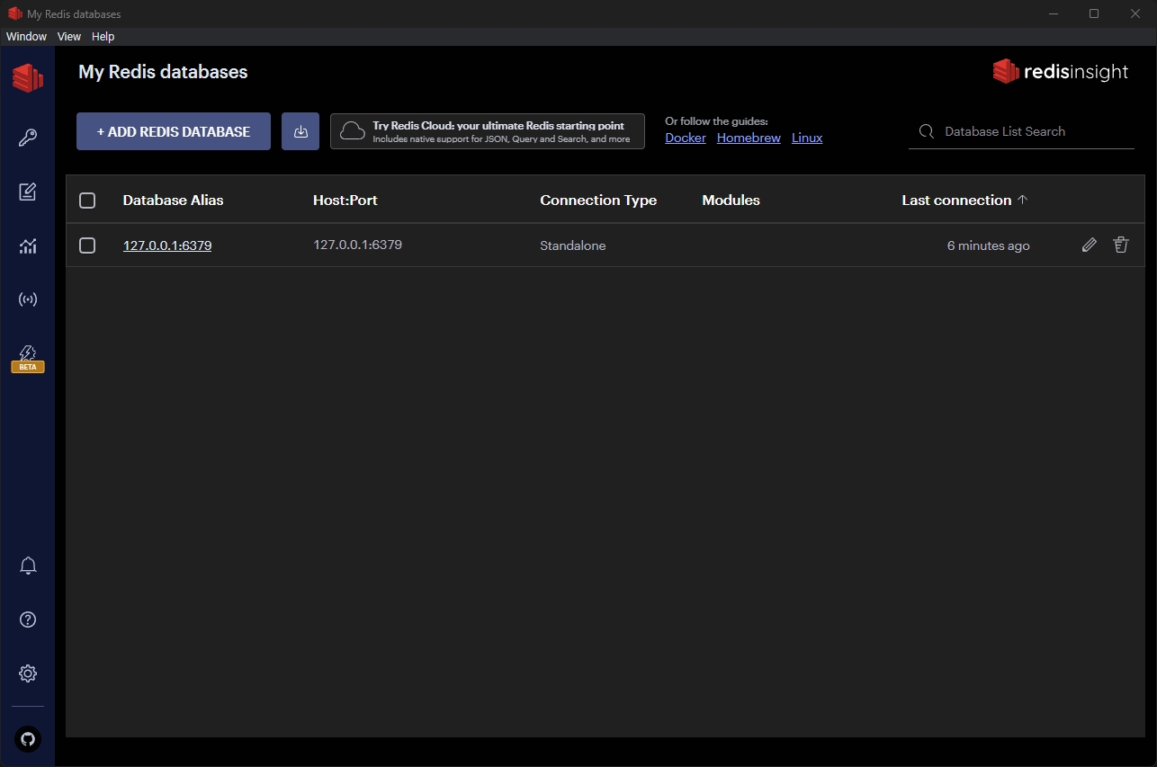Open the settings gear icon
This screenshot has height=767, width=1157.
[28, 673]
